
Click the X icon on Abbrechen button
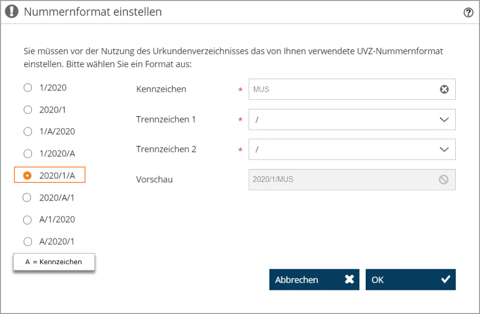(x=349, y=279)
